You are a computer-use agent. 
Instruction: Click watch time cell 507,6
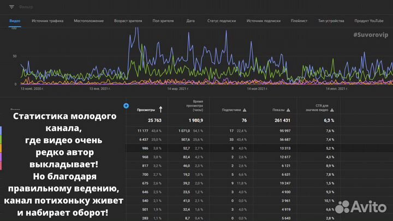tap(186, 140)
